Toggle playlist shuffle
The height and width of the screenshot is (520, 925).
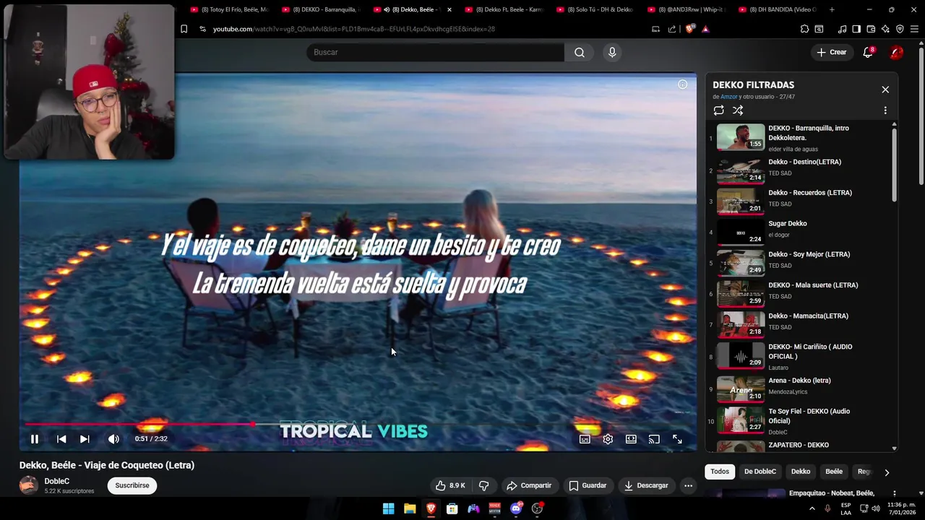(x=738, y=110)
